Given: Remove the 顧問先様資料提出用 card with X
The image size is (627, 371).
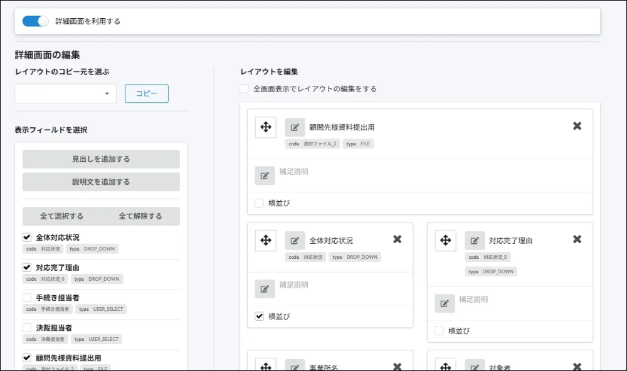Looking at the screenshot, I should point(577,126).
